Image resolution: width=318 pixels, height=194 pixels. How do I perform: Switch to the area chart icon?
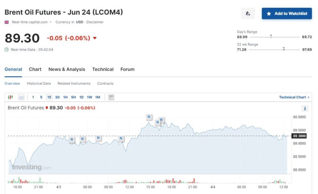tap(21, 97)
